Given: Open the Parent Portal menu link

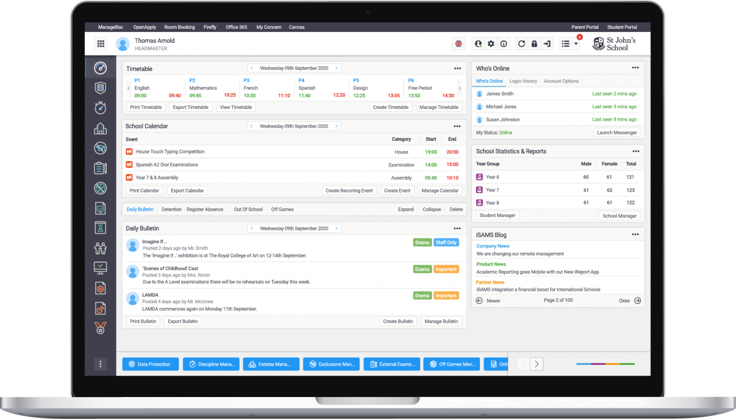Looking at the screenshot, I should pyautogui.click(x=585, y=27).
